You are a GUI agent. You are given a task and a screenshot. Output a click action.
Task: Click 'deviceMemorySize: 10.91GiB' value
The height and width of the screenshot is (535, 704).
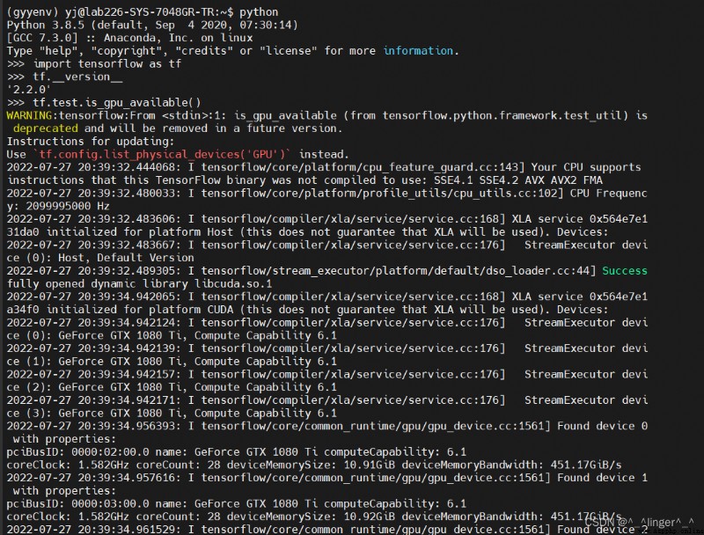(x=311, y=465)
